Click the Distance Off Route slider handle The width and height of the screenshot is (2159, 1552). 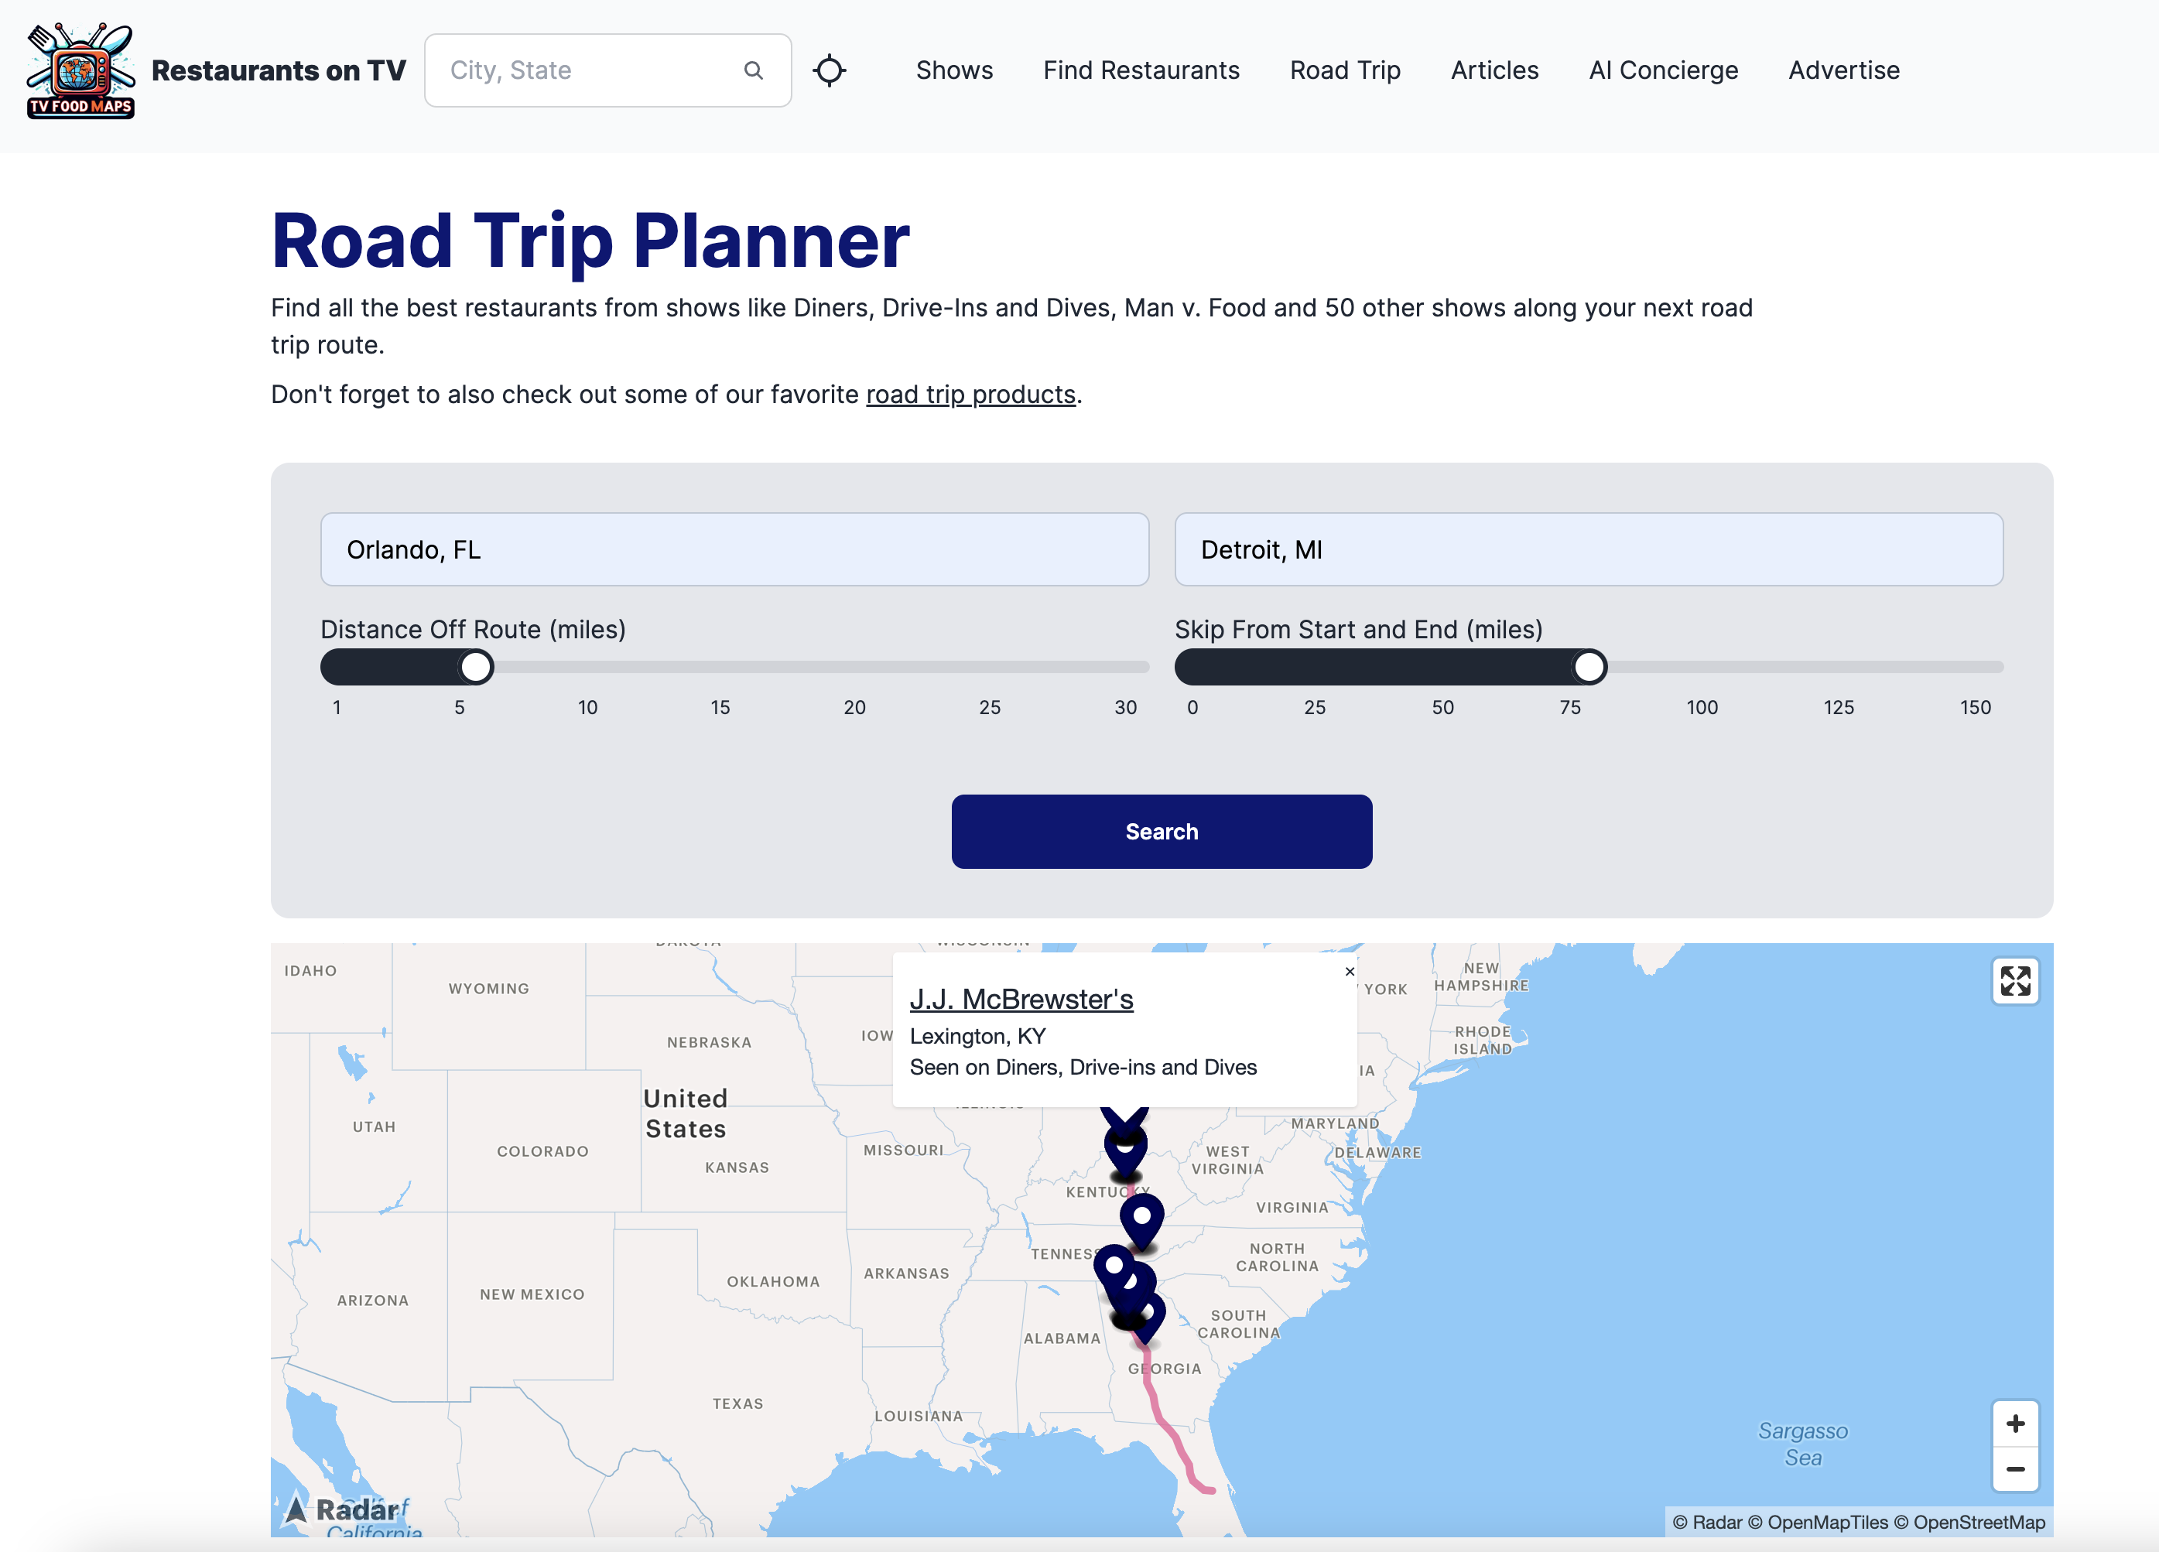[x=476, y=667]
